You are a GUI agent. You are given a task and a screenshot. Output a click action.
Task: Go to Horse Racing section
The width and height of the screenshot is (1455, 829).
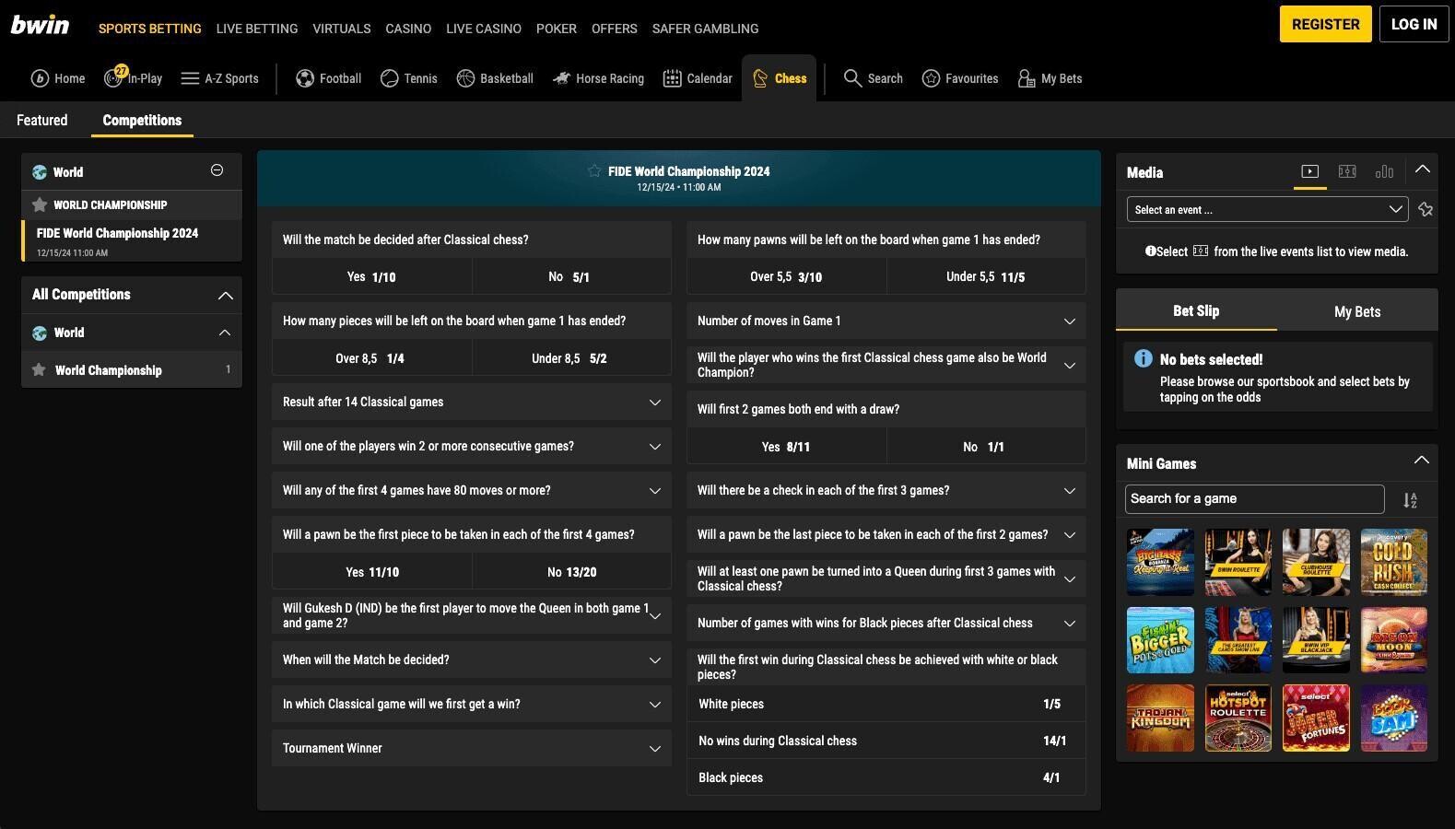598,78
